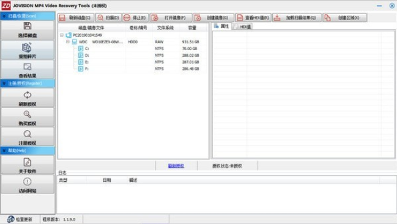The image size is (397, 224).
Task: Switch to the HEX值 tab
Action: coord(242,26)
